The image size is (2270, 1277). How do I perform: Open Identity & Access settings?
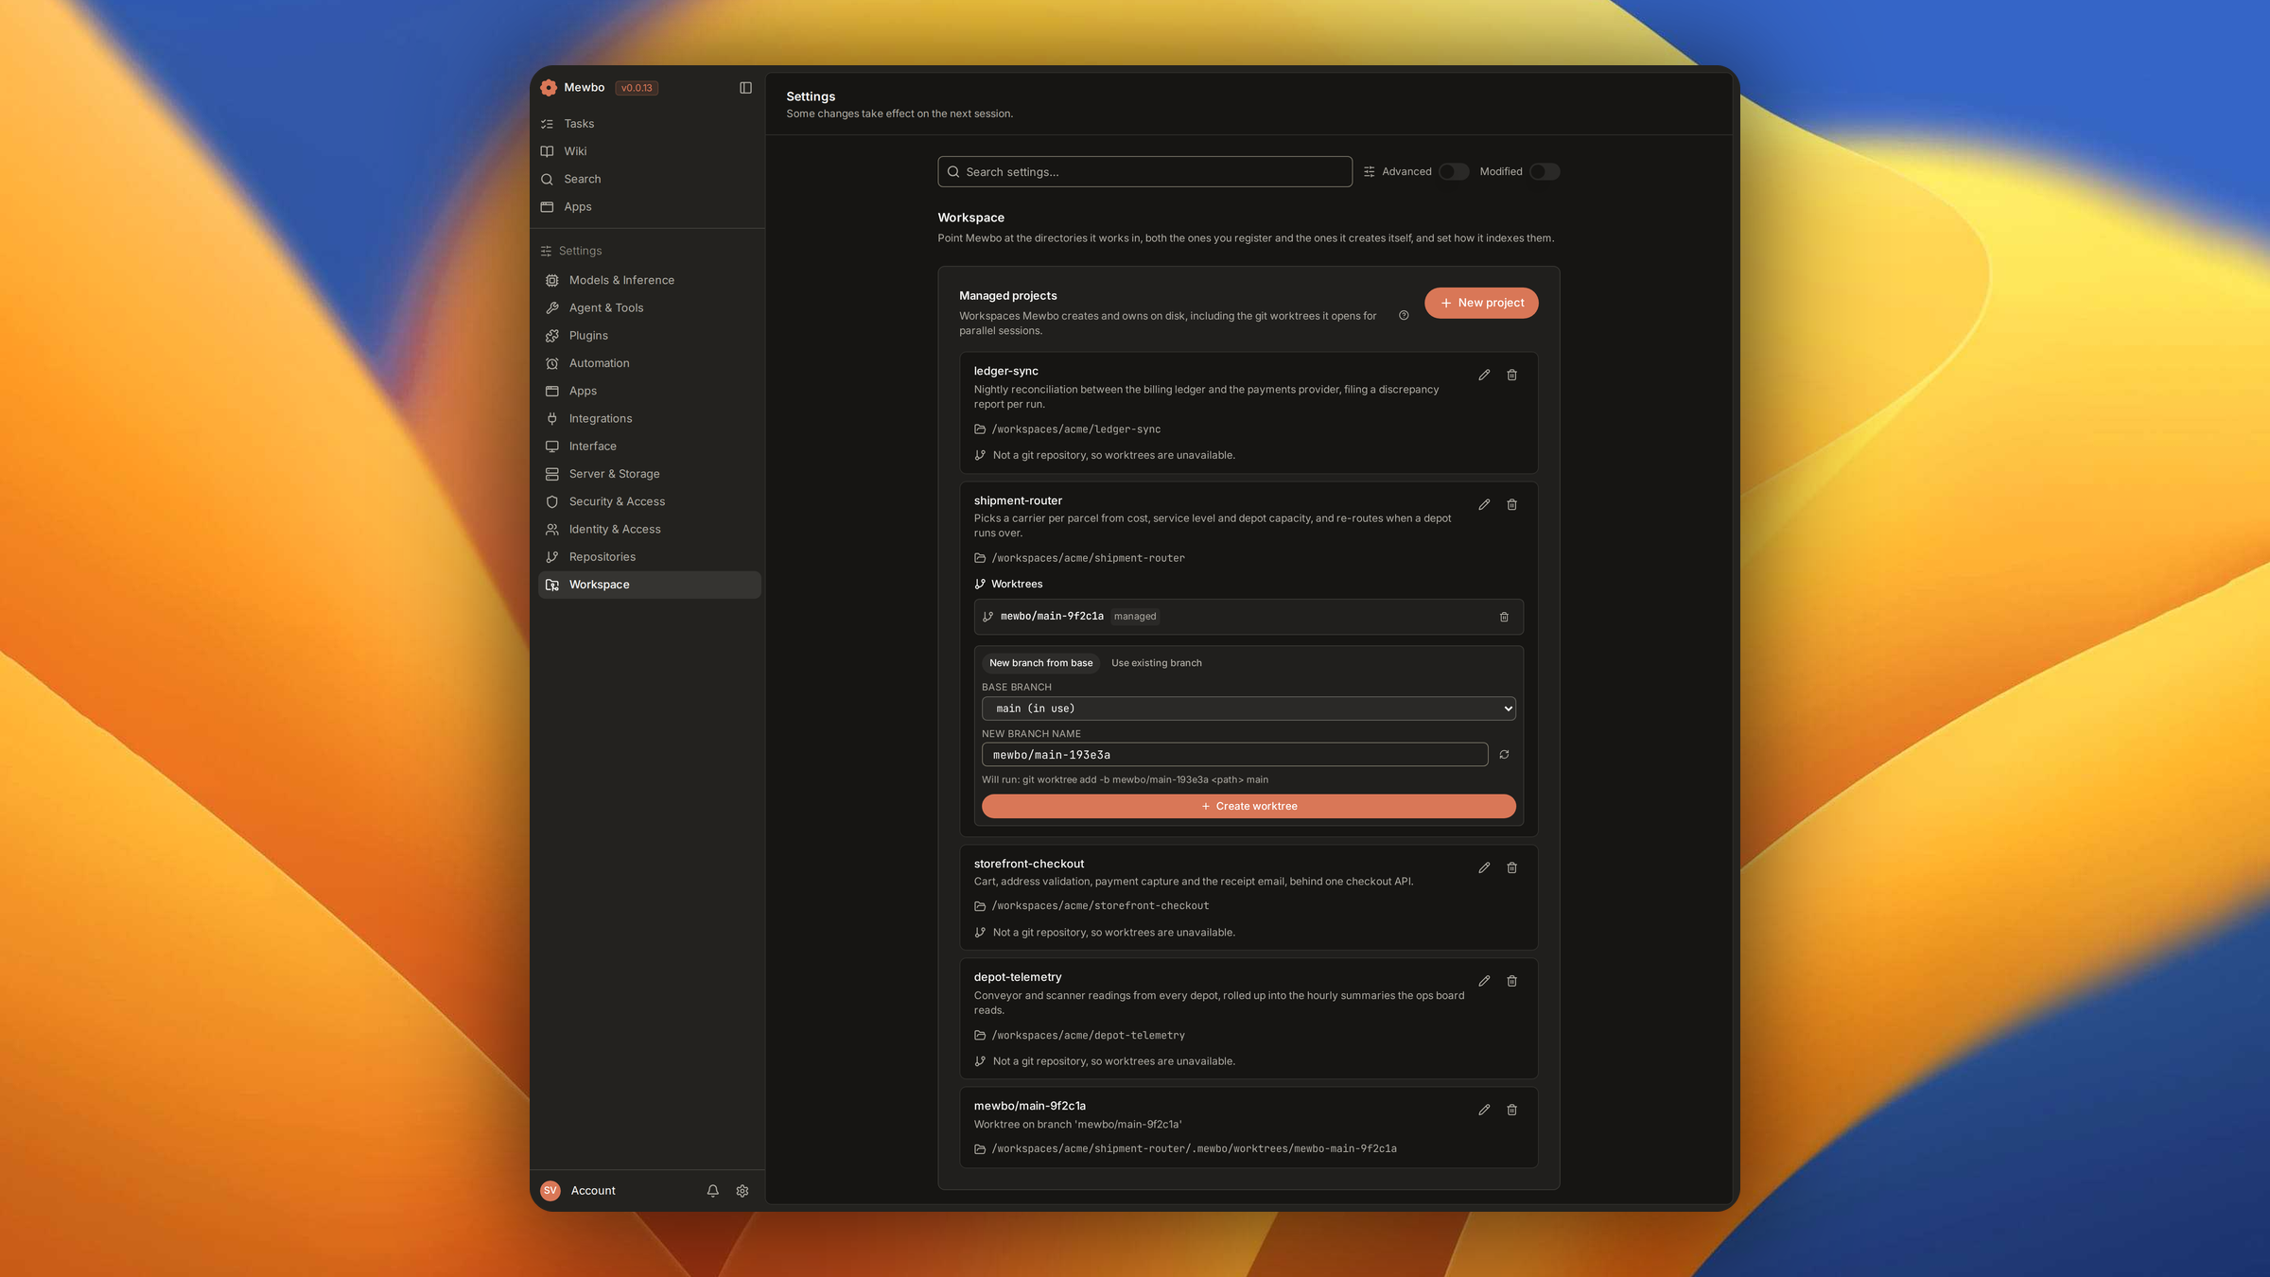coord(649,530)
